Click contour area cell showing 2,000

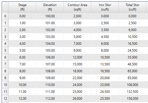click(77, 16)
